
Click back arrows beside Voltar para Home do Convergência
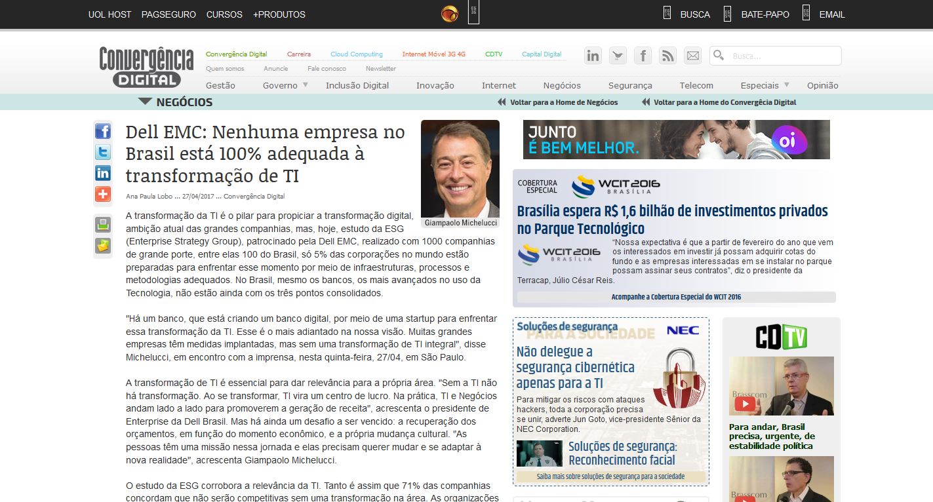pos(646,102)
